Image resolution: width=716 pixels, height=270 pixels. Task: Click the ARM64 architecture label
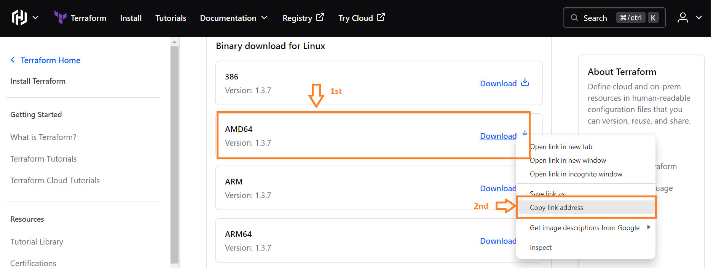click(x=238, y=234)
